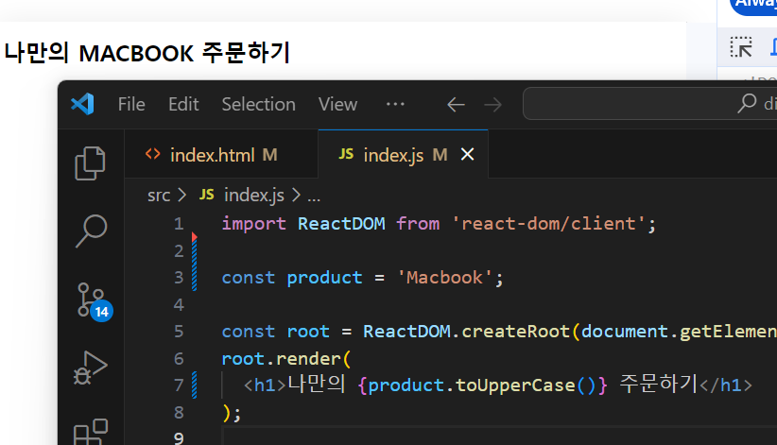Open the Extensions view
777x445 pixels.
click(x=91, y=431)
